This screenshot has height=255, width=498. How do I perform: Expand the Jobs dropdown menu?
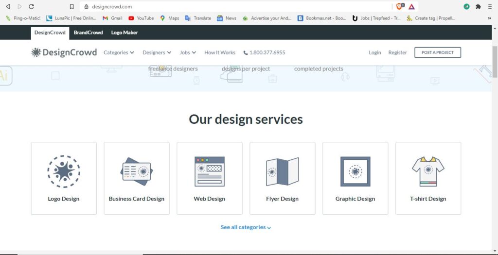[188, 52]
